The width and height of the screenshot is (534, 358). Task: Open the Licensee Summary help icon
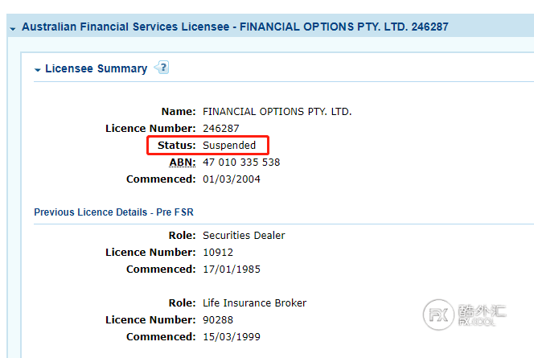tap(162, 68)
